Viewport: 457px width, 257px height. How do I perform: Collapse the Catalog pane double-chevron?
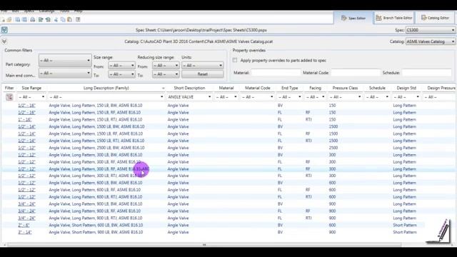4,41
